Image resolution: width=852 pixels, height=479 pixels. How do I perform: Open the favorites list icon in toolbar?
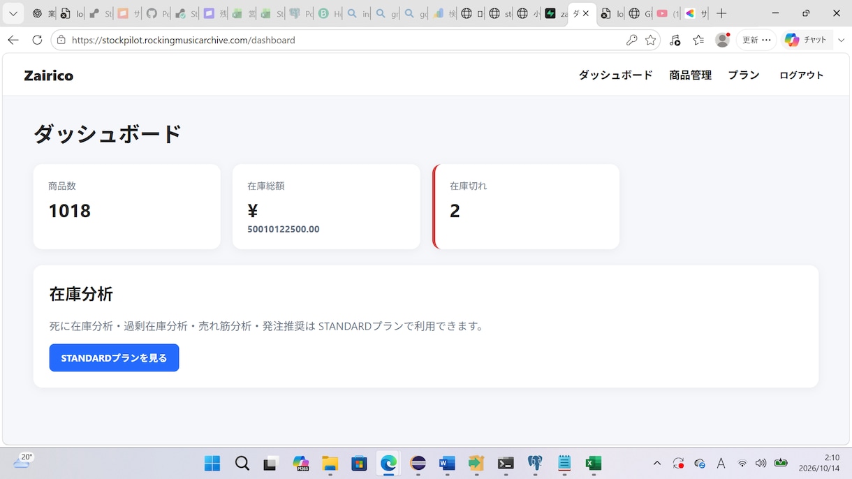[x=698, y=40]
